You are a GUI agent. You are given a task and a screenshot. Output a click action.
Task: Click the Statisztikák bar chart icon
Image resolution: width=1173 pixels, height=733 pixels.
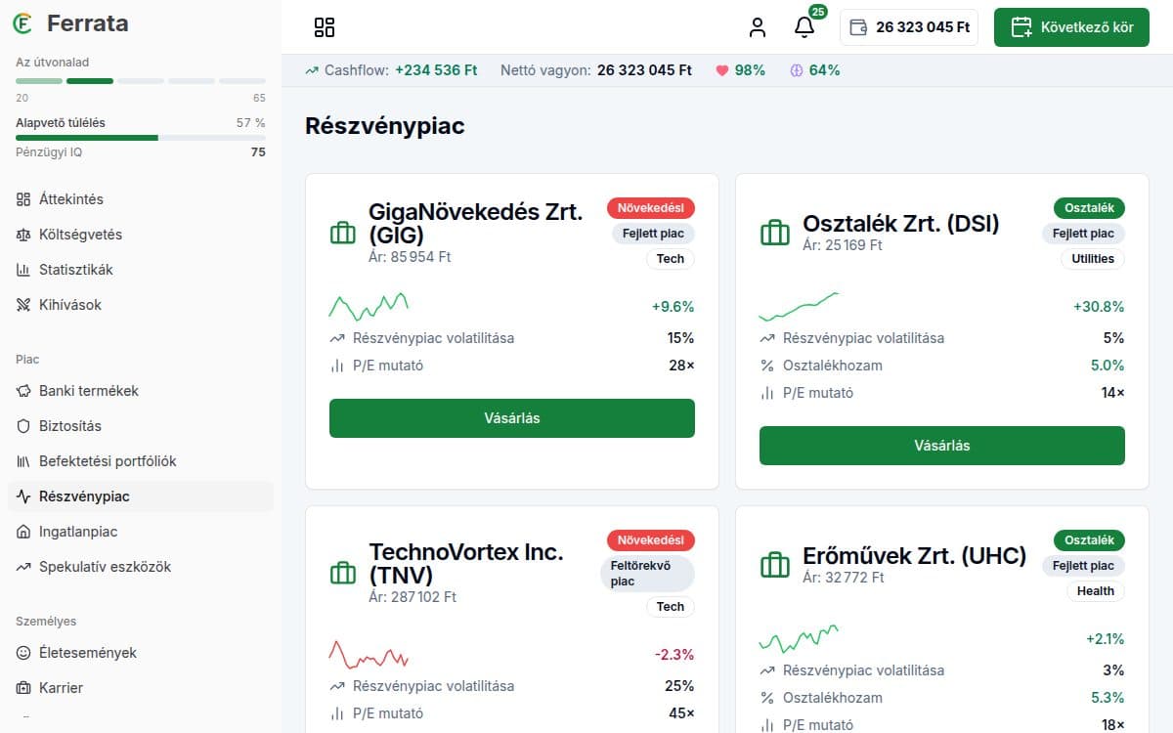pos(24,270)
